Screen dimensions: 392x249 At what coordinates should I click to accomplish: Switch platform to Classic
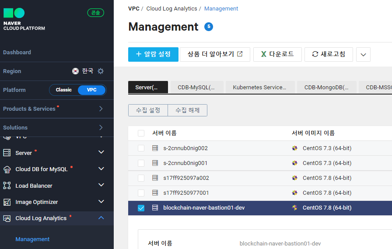(x=64, y=90)
